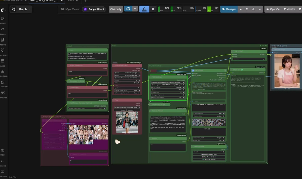Toggle the eye icon in the Run group header
302x179 pixels.
(266, 46)
